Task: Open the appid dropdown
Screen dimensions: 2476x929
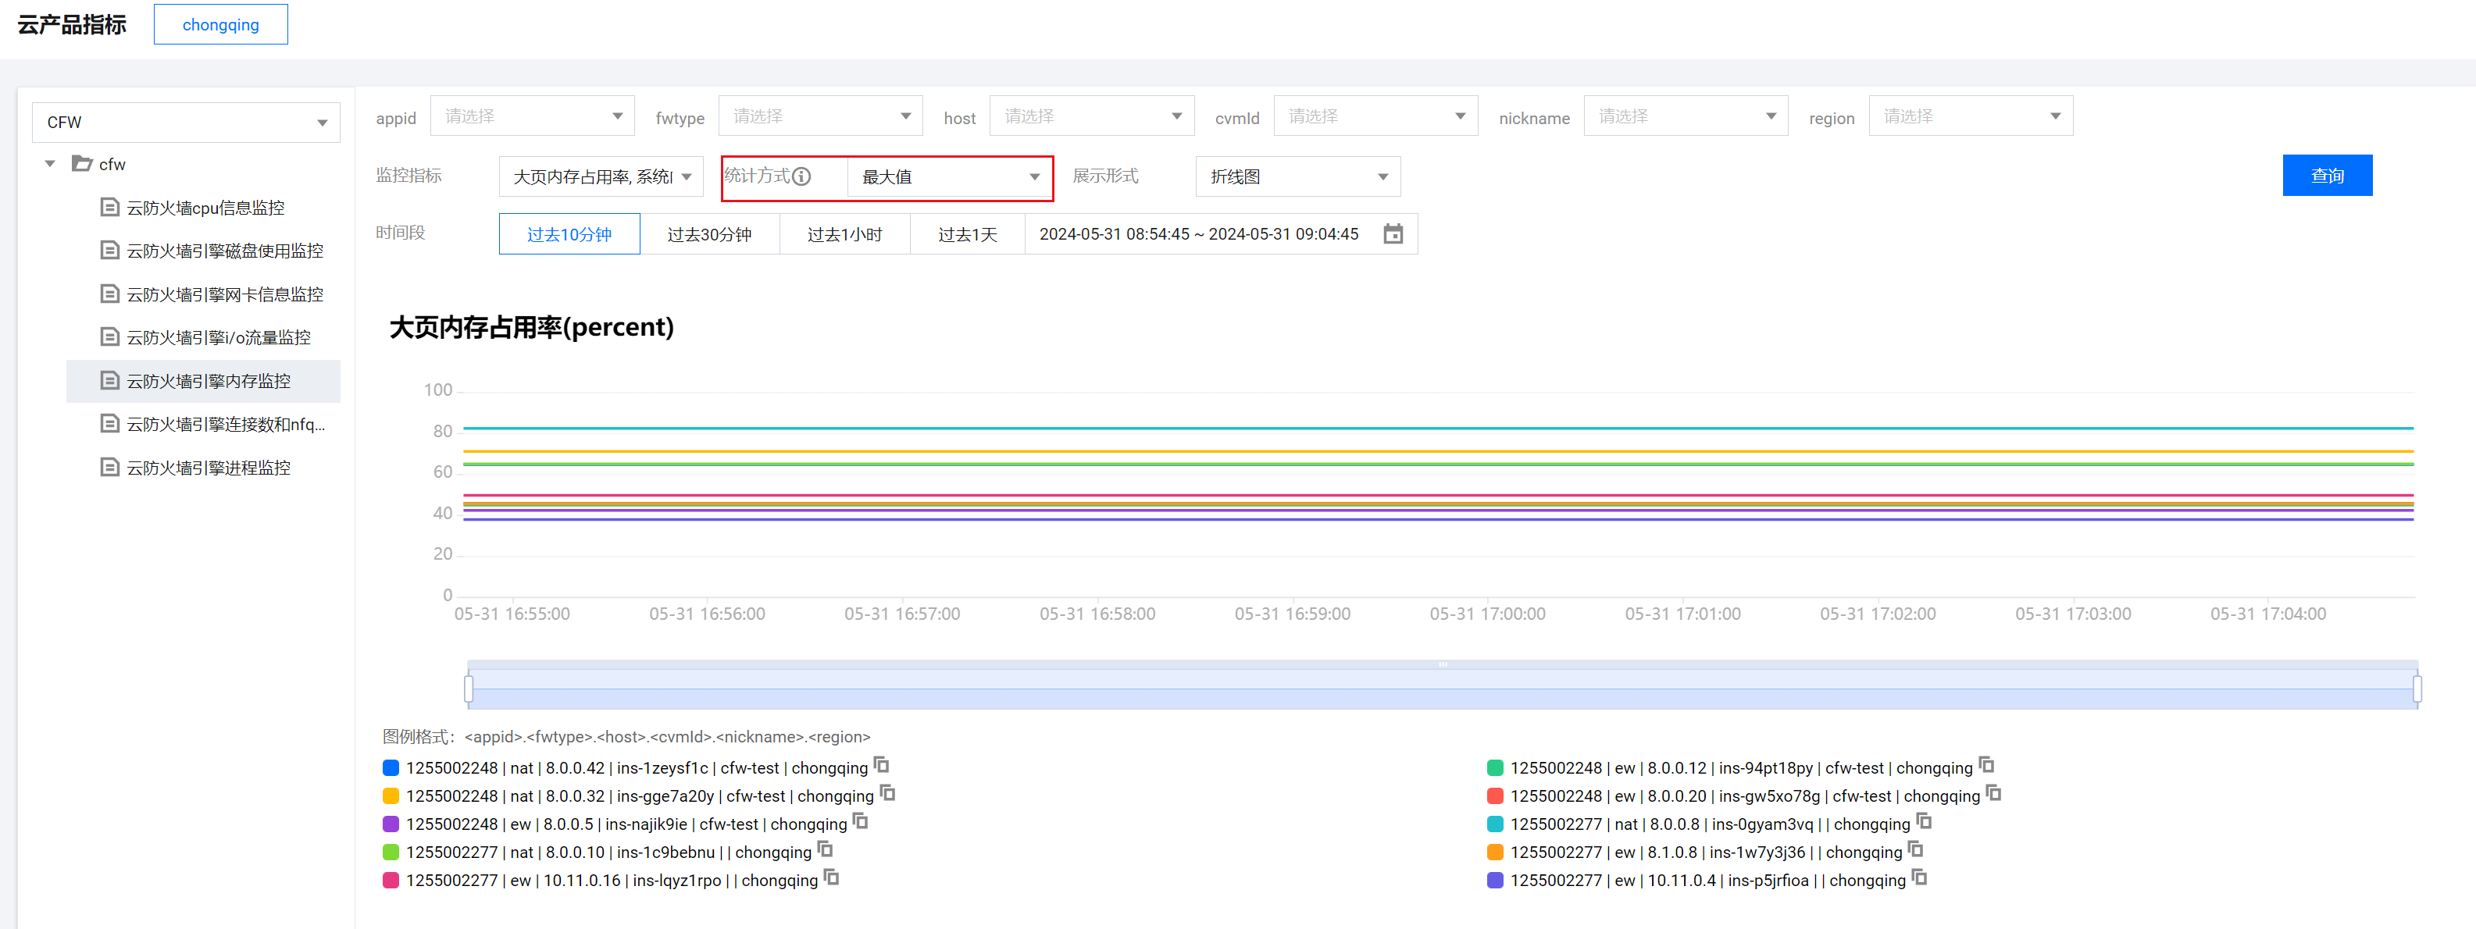Action: tap(532, 116)
